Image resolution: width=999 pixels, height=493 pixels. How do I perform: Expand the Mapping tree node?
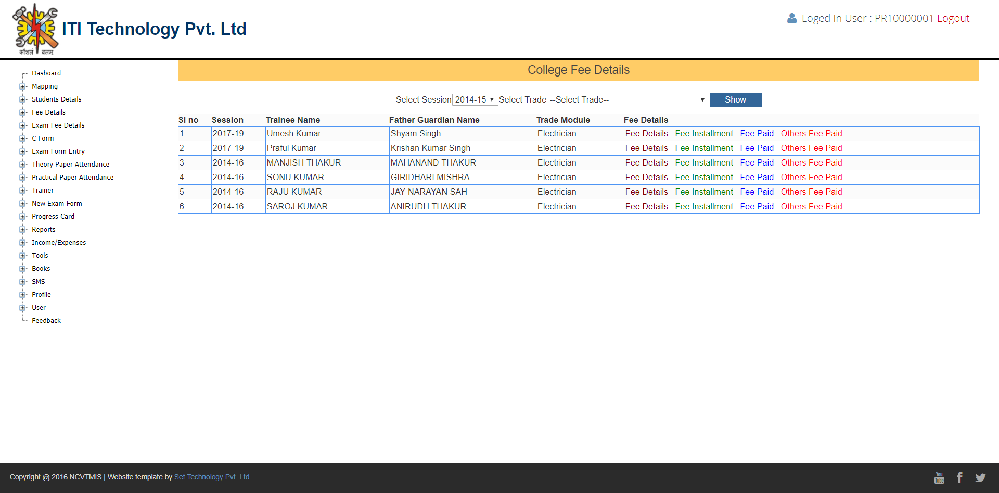click(x=22, y=86)
